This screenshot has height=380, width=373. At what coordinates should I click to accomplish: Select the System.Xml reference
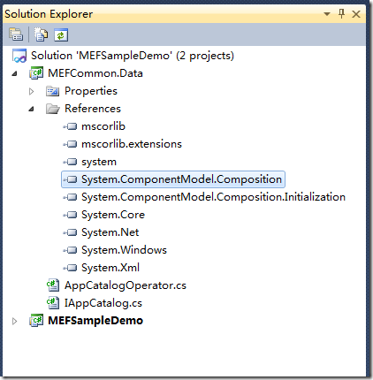[x=110, y=268]
